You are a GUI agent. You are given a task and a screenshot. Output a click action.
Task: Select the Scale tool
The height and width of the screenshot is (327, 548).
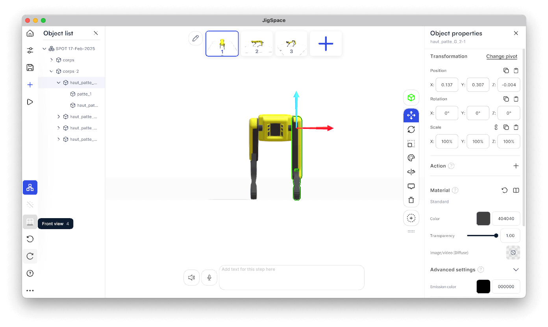[411, 144]
